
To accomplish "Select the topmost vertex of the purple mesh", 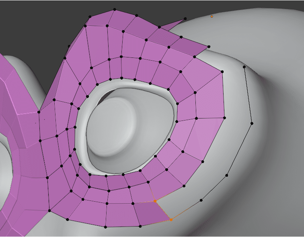I will click(115, 9).
